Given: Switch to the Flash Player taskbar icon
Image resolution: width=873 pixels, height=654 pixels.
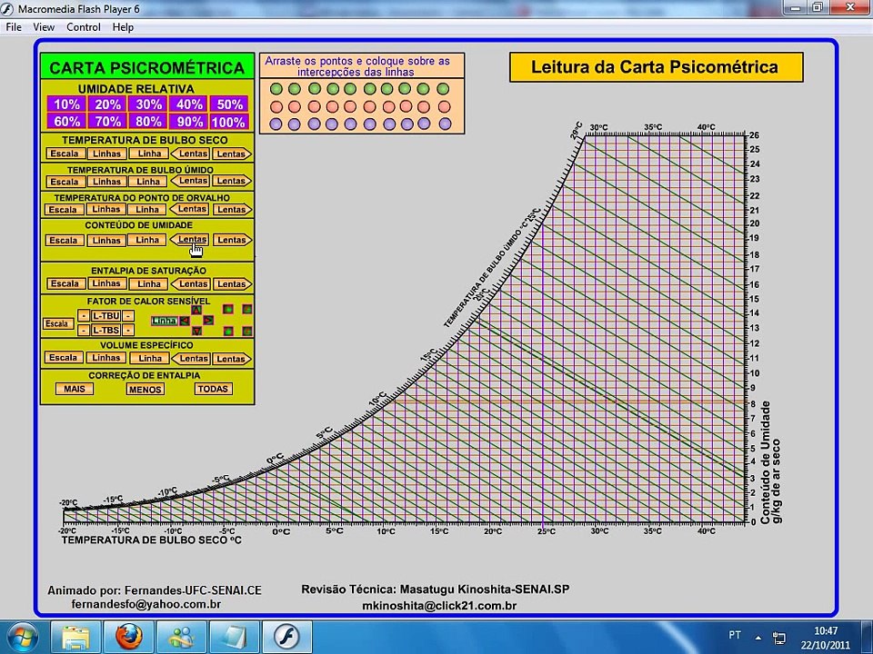Looking at the screenshot, I should point(287,638).
